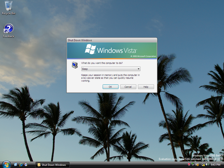Image resolution: width=224 pixels, height=168 pixels.
Task: Confirm with the OK button
Action: click(110, 87)
